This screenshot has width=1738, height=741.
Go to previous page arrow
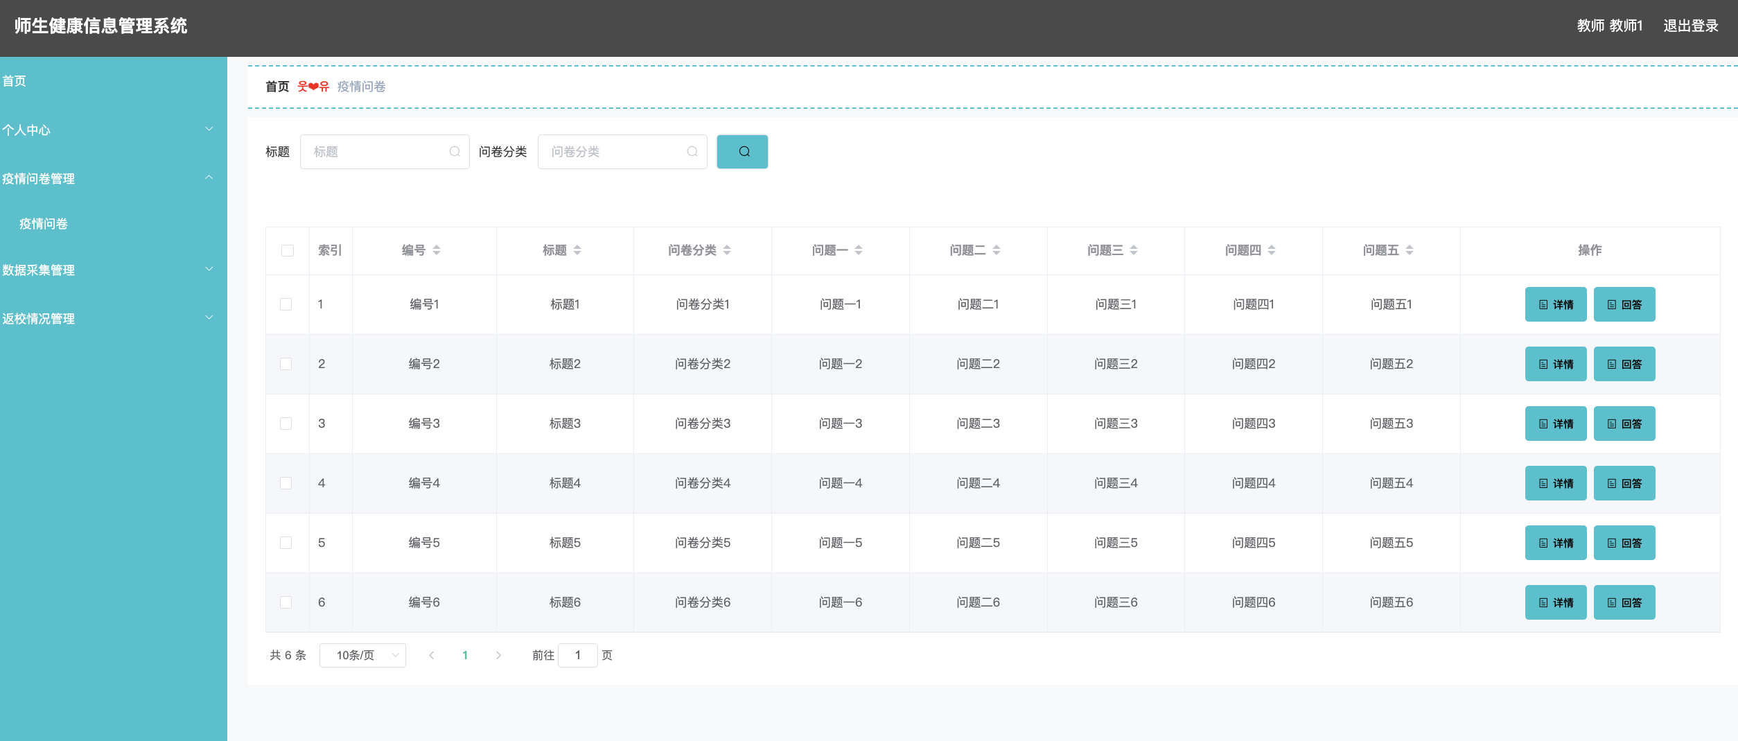(x=432, y=655)
